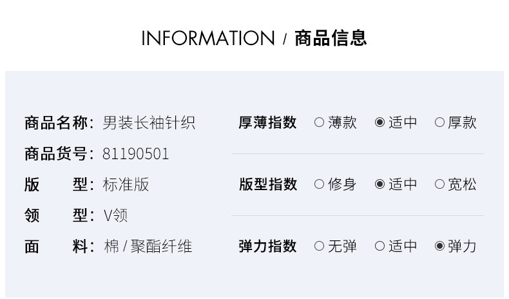The width and height of the screenshot is (509, 299).
Task: Click the V领 collar type value
Action: point(116,215)
